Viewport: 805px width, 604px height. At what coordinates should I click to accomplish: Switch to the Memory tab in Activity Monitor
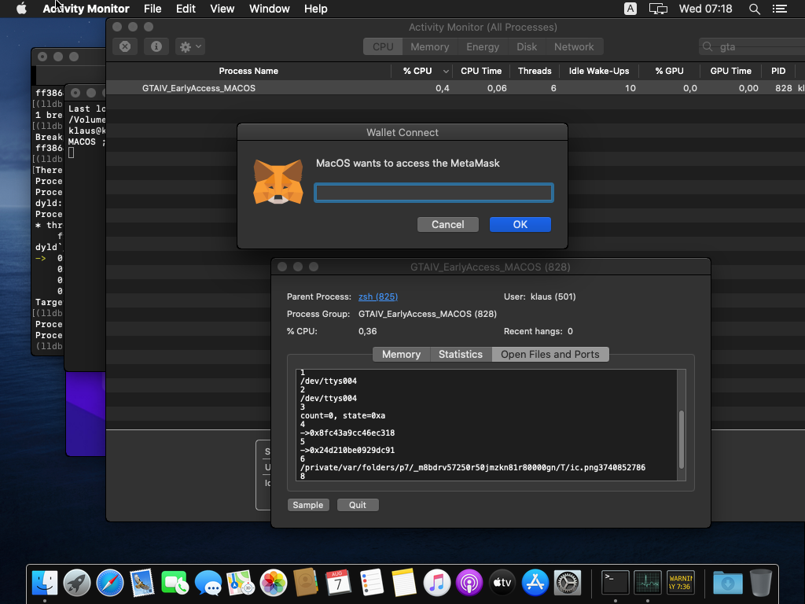pyautogui.click(x=429, y=46)
